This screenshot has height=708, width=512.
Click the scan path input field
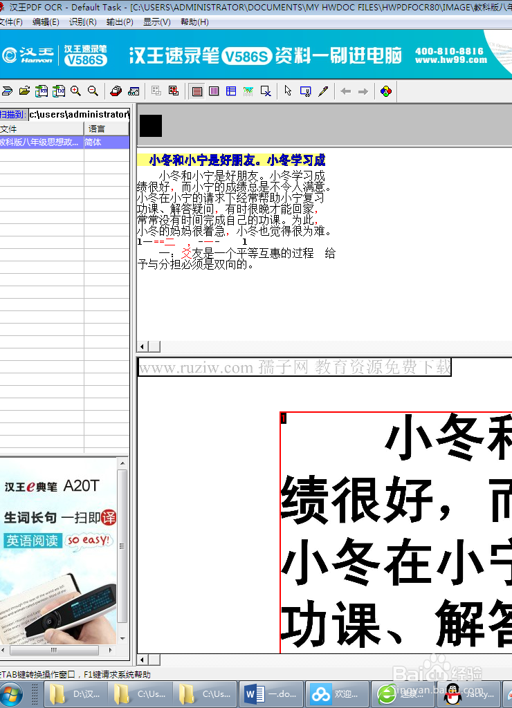click(x=79, y=115)
